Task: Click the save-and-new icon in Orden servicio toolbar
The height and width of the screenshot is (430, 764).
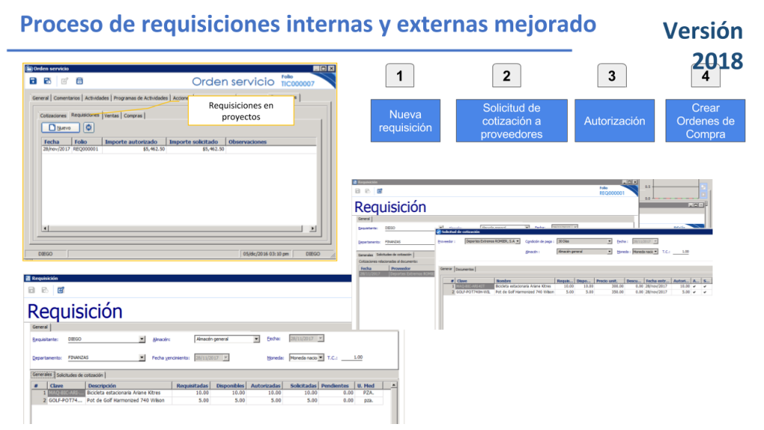Action: [x=47, y=81]
